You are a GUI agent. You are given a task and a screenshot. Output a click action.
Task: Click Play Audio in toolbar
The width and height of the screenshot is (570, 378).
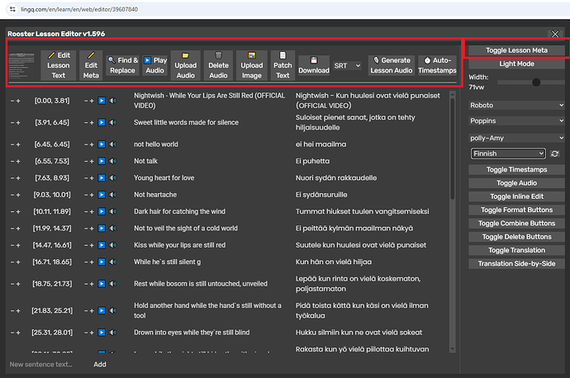[x=155, y=65]
